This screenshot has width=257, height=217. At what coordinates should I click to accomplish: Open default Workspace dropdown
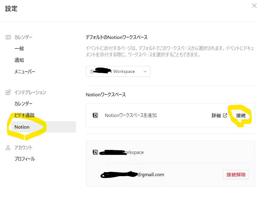click(118, 71)
